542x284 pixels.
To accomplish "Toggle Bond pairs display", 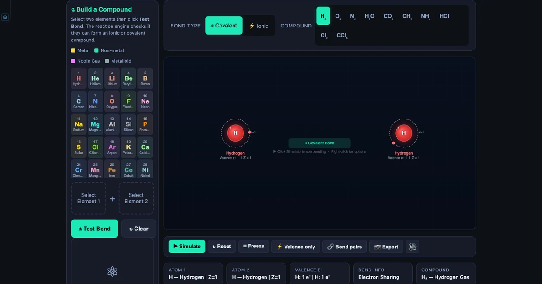I will click(345, 247).
